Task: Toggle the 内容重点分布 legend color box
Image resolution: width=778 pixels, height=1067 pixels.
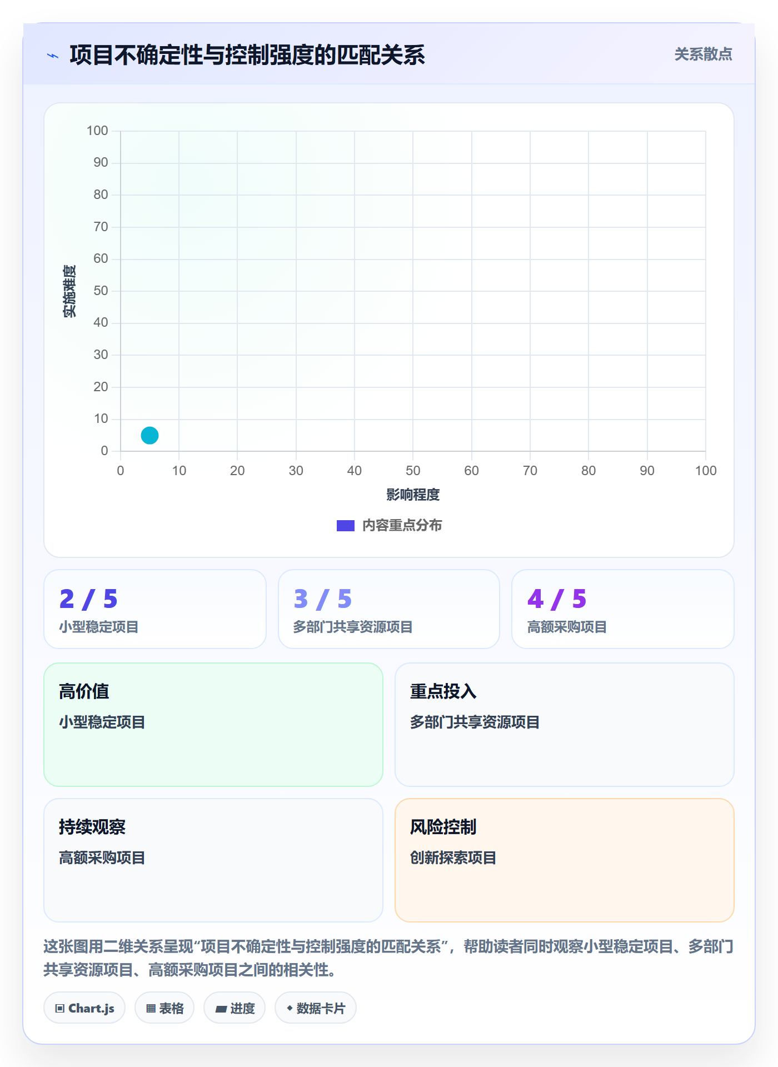Action: (345, 526)
